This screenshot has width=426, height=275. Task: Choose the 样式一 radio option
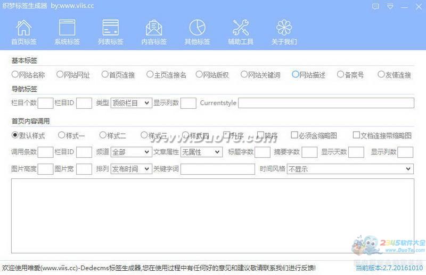tap(61, 135)
